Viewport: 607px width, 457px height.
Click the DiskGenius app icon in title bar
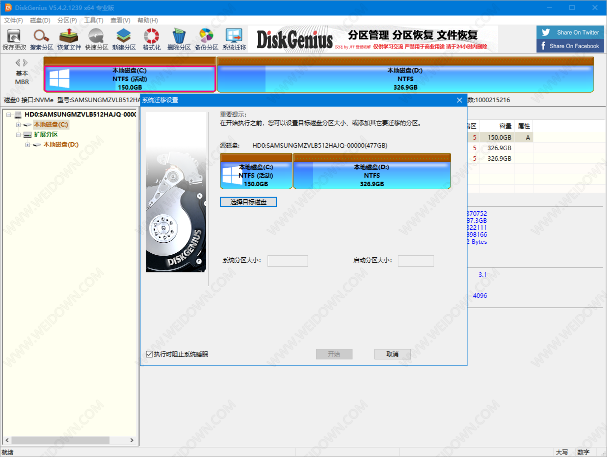[x=8, y=8]
